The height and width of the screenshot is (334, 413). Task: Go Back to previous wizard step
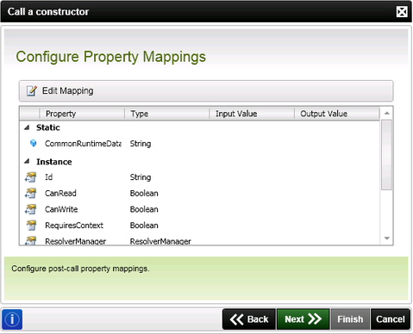pyautogui.click(x=249, y=319)
